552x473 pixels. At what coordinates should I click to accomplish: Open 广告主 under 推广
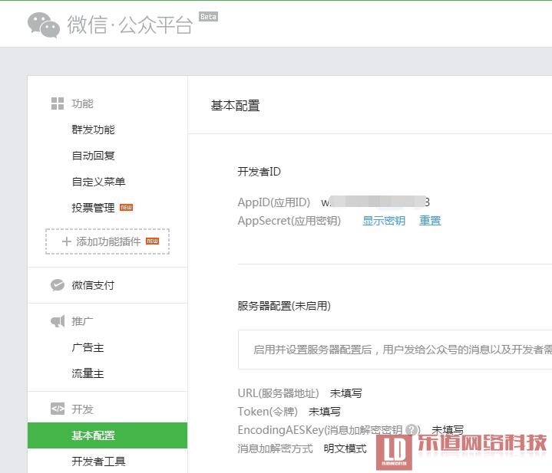pyautogui.click(x=88, y=347)
